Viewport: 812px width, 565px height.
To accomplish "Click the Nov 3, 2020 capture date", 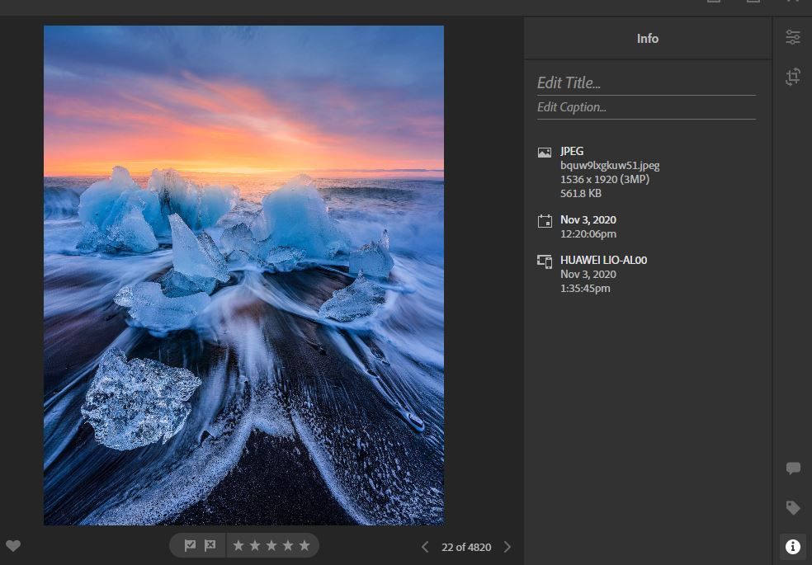I will click(x=588, y=220).
